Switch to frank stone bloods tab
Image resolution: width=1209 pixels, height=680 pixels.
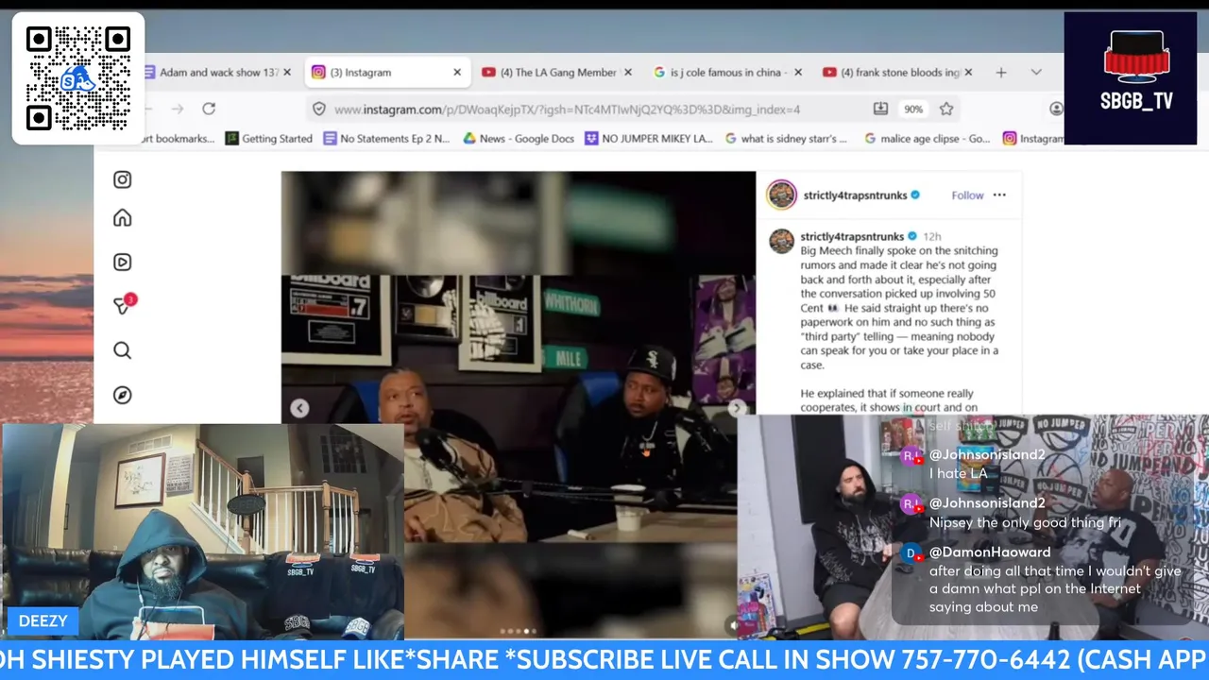[x=895, y=72]
